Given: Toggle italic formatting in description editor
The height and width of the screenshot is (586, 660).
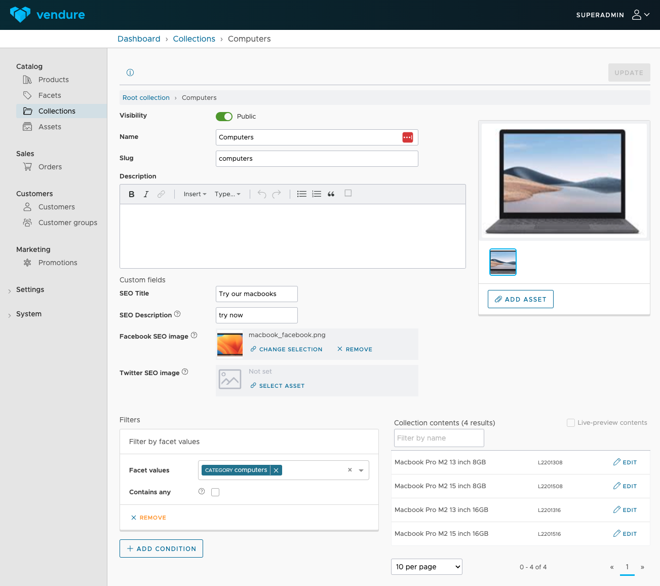Looking at the screenshot, I should click(146, 194).
